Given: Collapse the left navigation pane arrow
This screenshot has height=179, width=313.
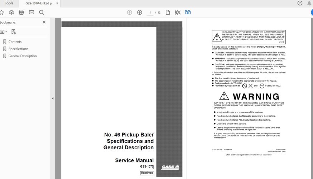Looking at the screenshot, I should click(x=53, y=98).
